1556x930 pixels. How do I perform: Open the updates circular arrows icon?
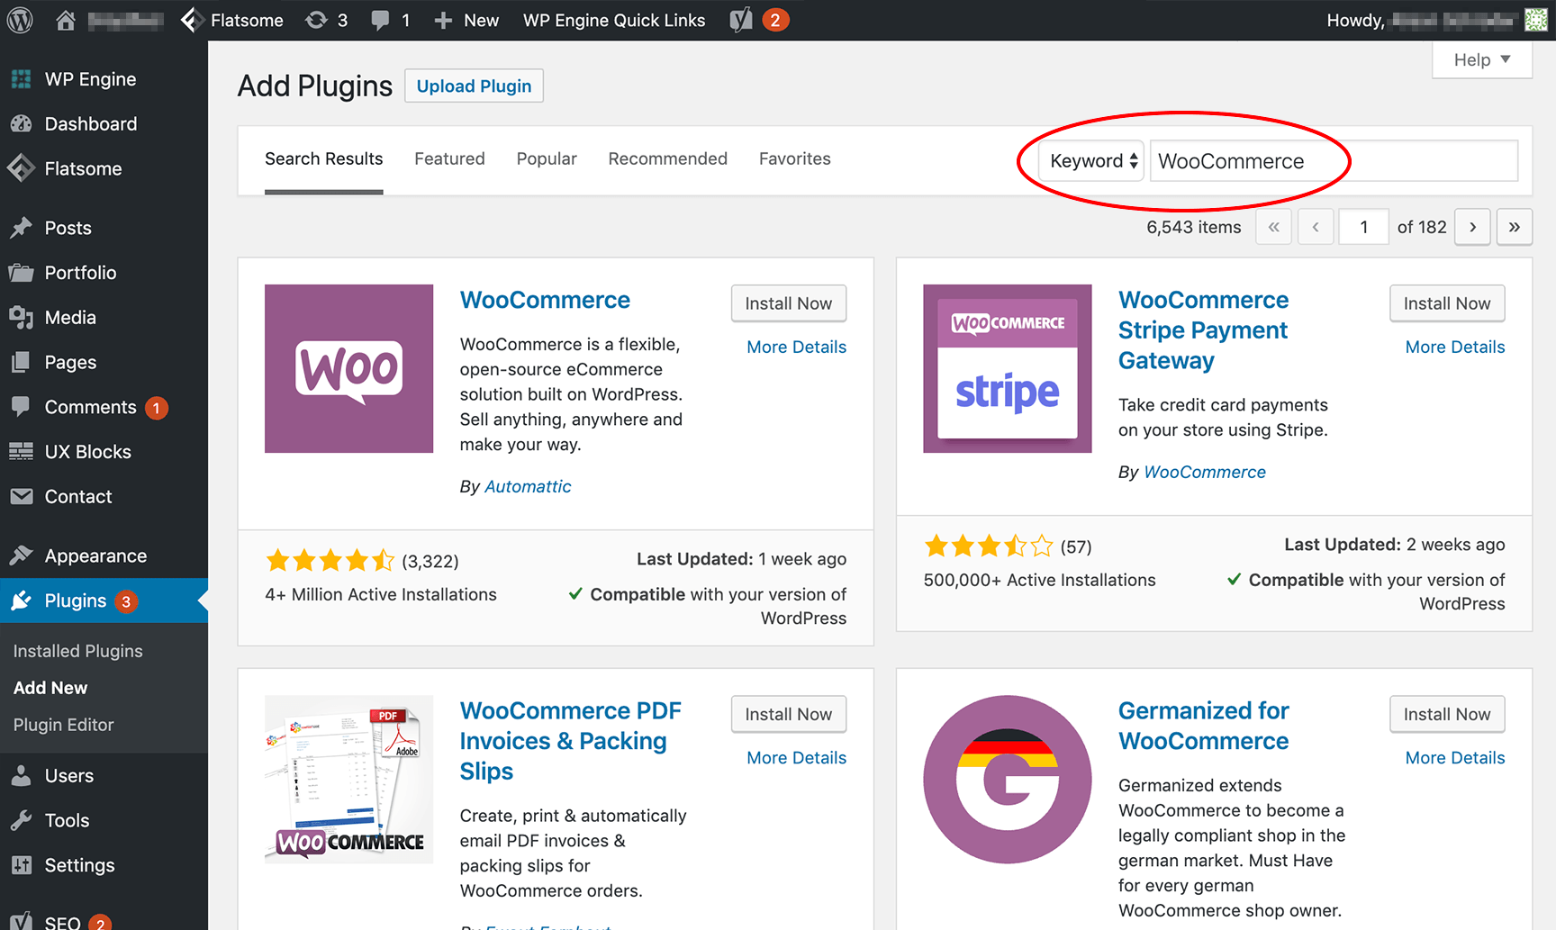316,20
